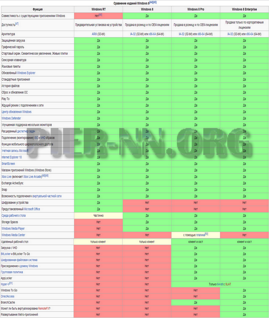Open the 'Учётная запись Microsoft' link

15,151
